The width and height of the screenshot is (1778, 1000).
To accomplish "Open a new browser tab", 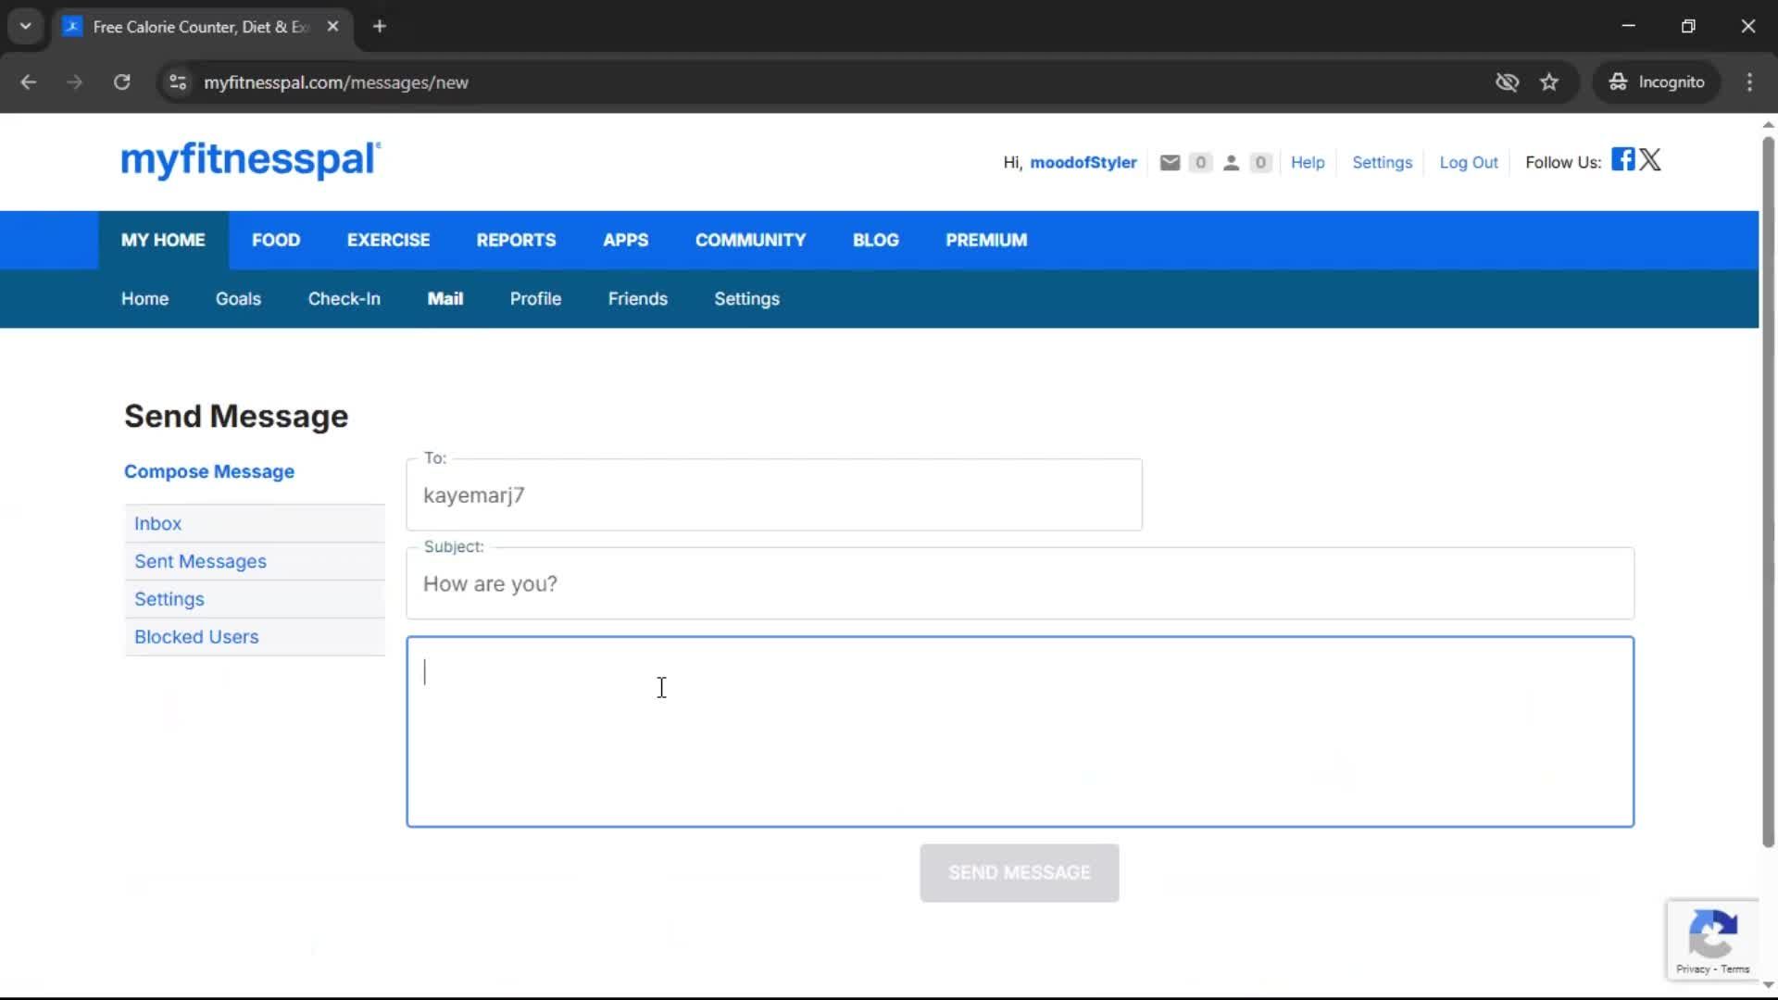I will pos(380,27).
